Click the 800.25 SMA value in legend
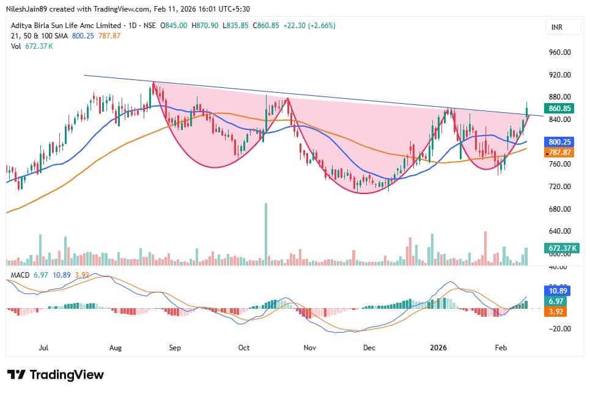The image size is (590, 393). [83, 35]
